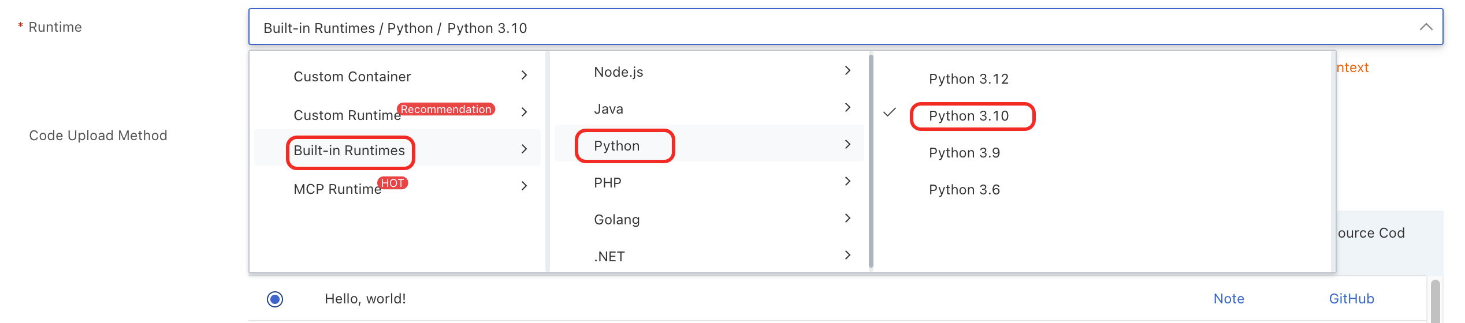
Task: Select Python 3.6 runtime version
Action: point(964,190)
